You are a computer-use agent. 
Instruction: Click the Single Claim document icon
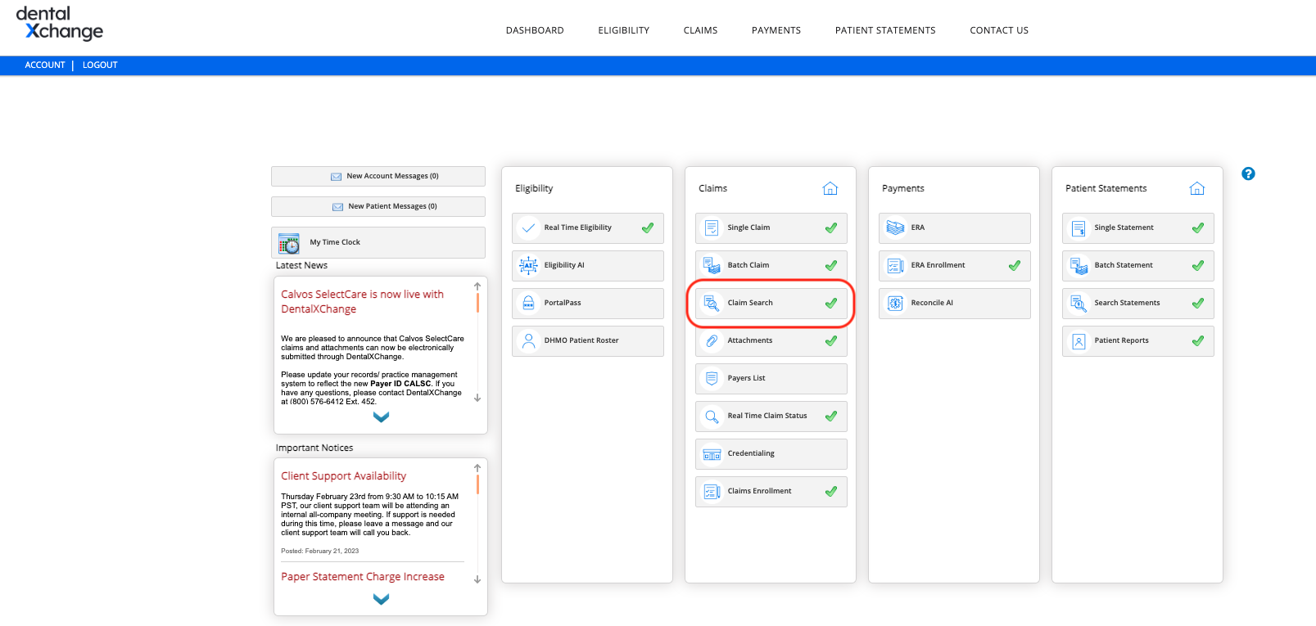(712, 227)
